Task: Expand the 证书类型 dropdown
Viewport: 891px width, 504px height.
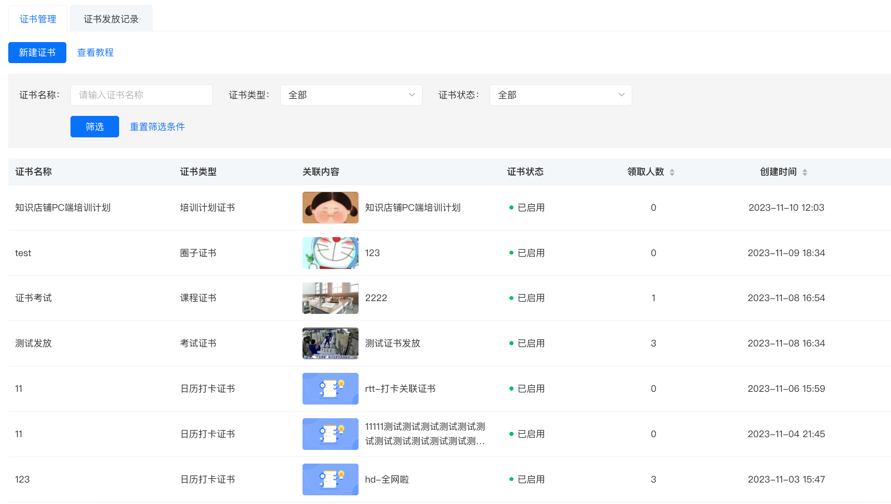Action: click(351, 95)
